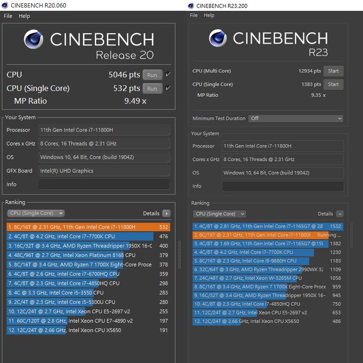The height and width of the screenshot is (363, 363).
Task: Select R23 rank 12 Xeon X5650 row
Action: pos(268,321)
